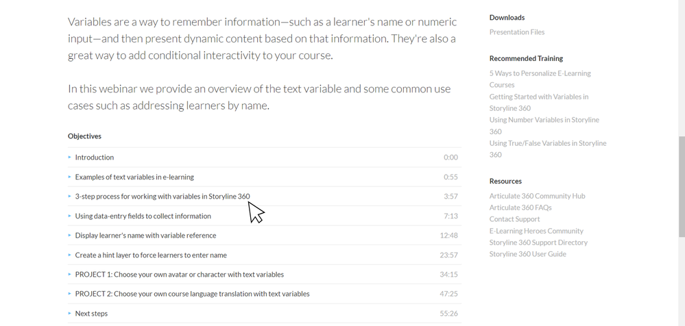Open Getting Started with Variables in Storyline 360

pyautogui.click(x=538, y=97)
